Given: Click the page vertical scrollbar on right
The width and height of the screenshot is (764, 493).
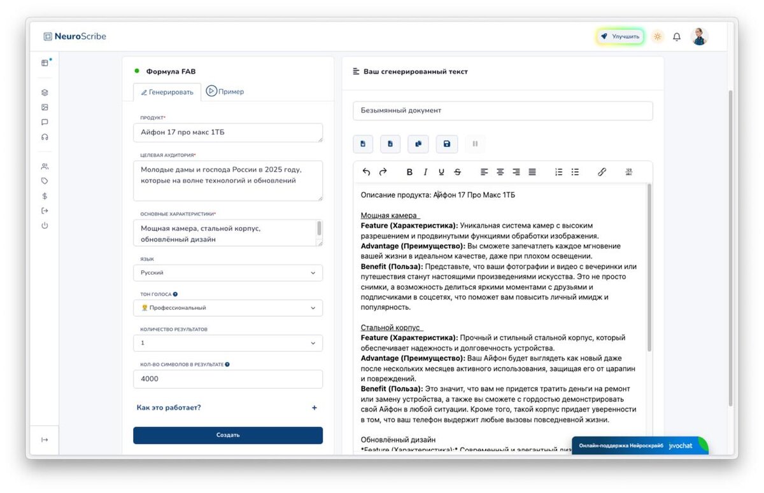Looking at the screenshot, I should [731, 248].
